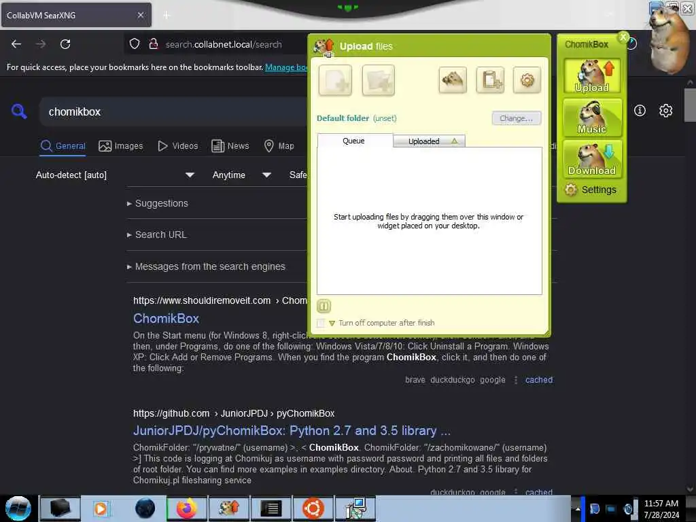Open the media player taskbar icon
This screenshot has height=522, width=696.
coord(101,508)
